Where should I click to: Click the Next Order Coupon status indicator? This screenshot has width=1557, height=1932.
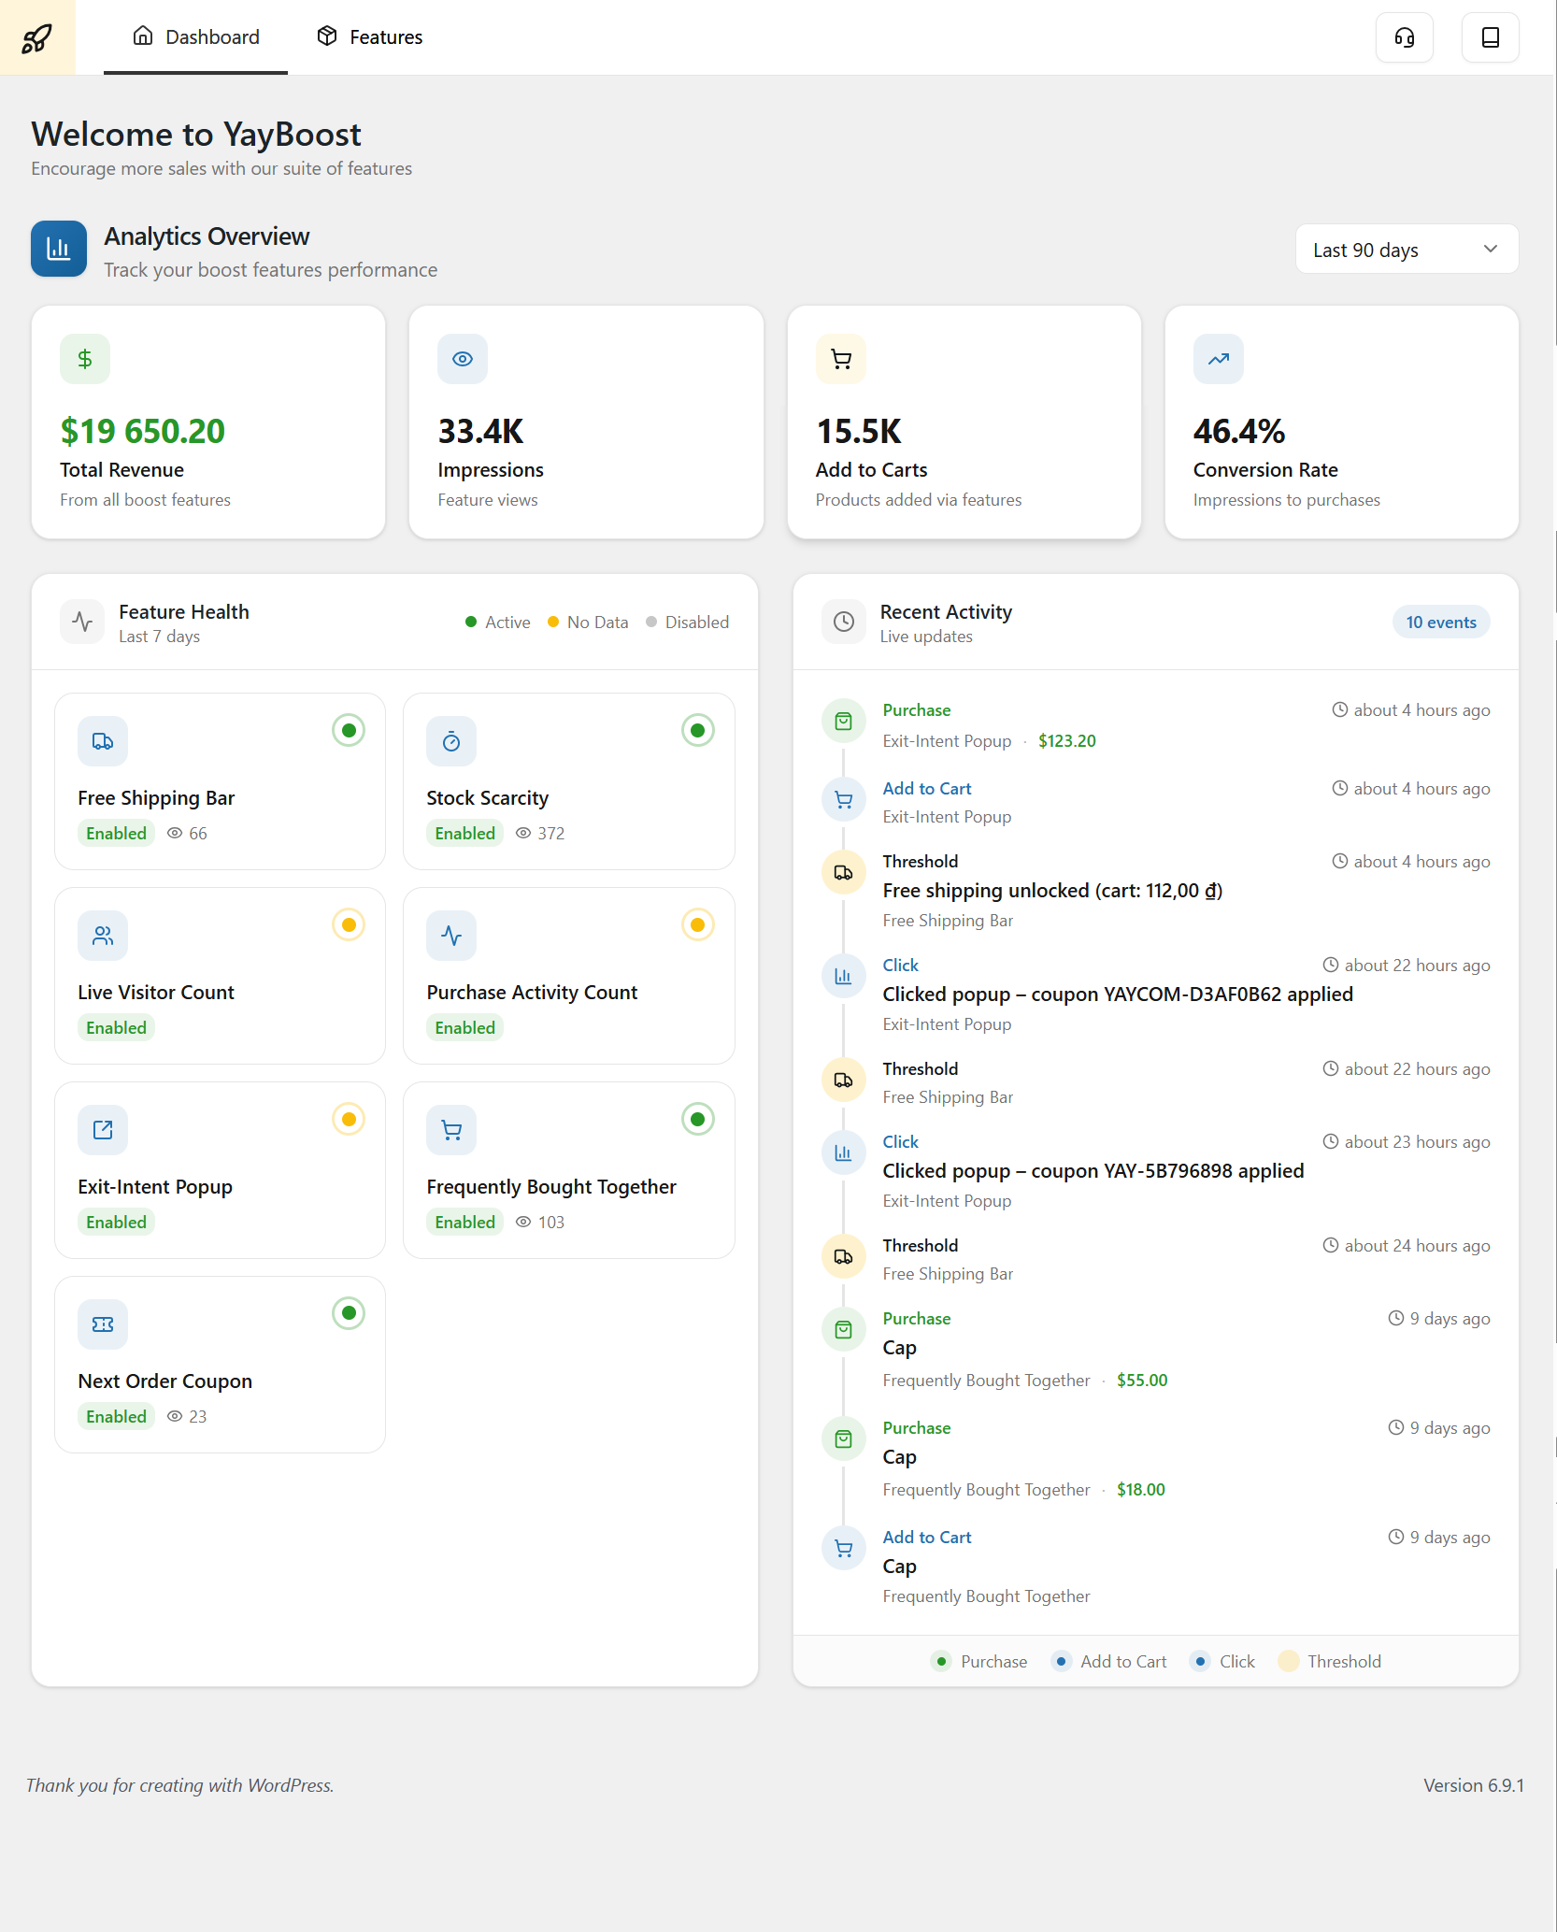click(x=349, y=1313)
